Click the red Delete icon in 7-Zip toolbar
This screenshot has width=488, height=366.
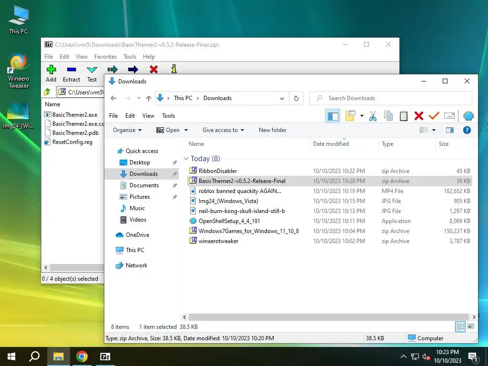point(153,69)
